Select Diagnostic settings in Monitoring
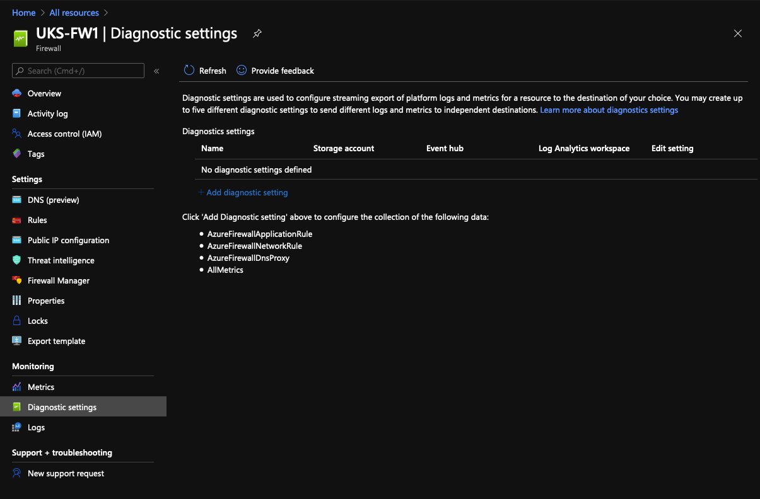Screen dimensions: 760x499 click(83, 407)
